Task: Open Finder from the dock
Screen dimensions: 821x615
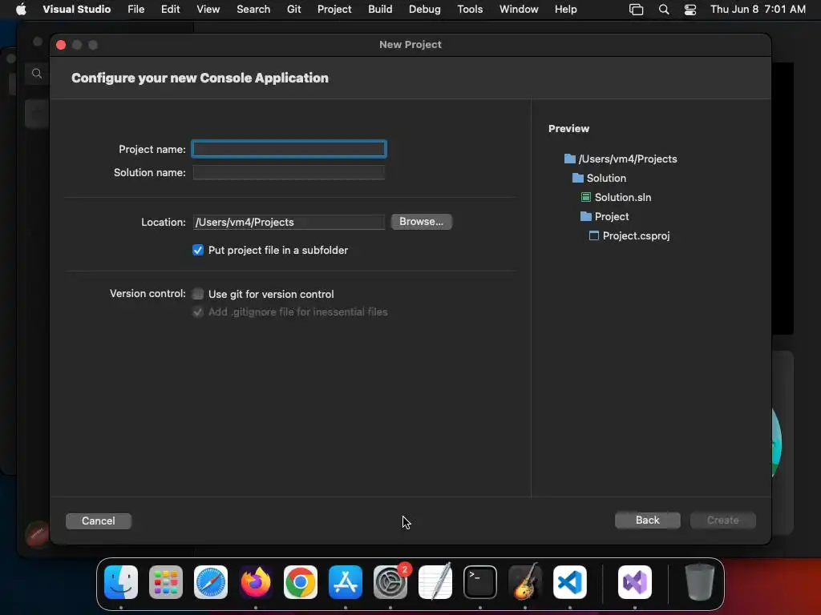Action: coord(121,582)
